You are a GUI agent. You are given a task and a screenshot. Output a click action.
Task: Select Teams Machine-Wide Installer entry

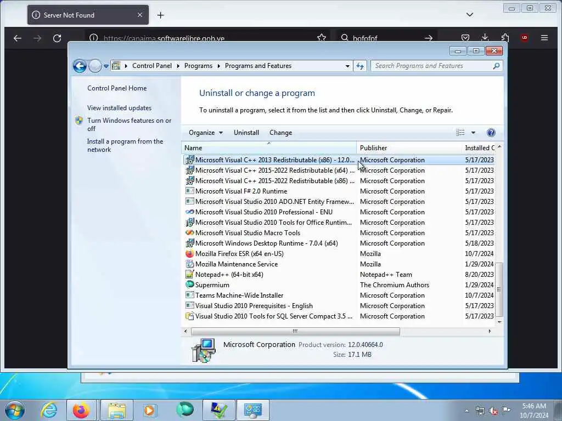point(239,295)
